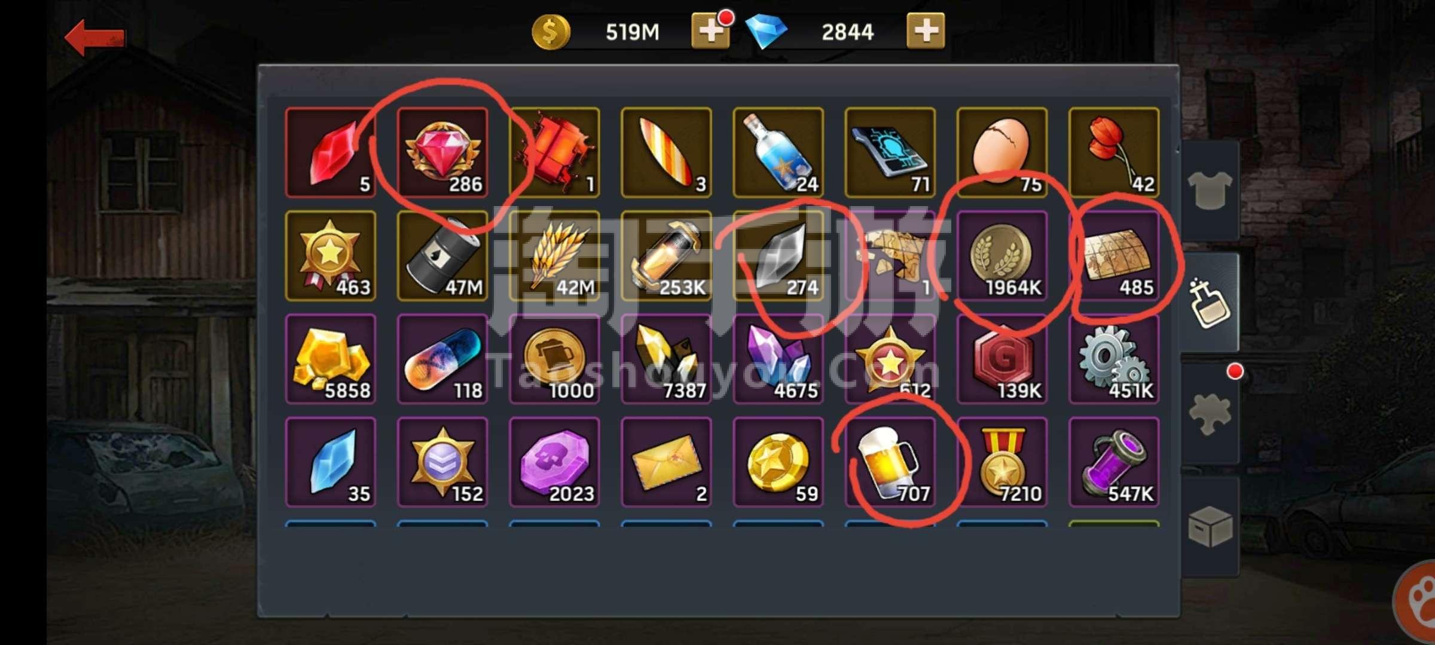Open the clothing shirt tab
1435x645 pixels.
tap(1210, 191)
